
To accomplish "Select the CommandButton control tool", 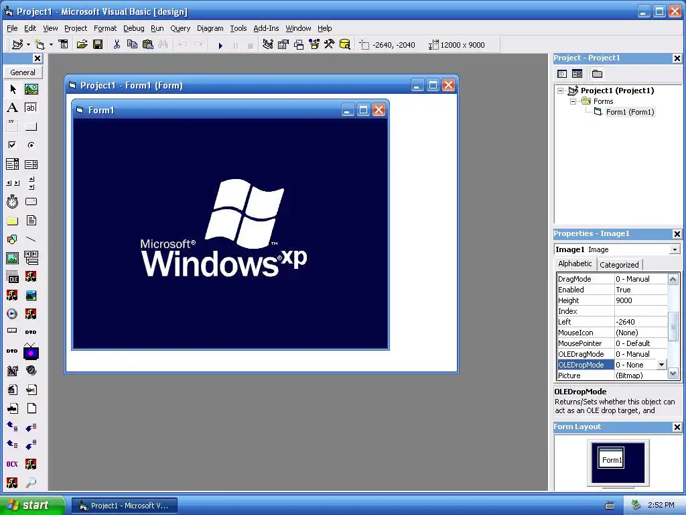I will pos(31,127).
